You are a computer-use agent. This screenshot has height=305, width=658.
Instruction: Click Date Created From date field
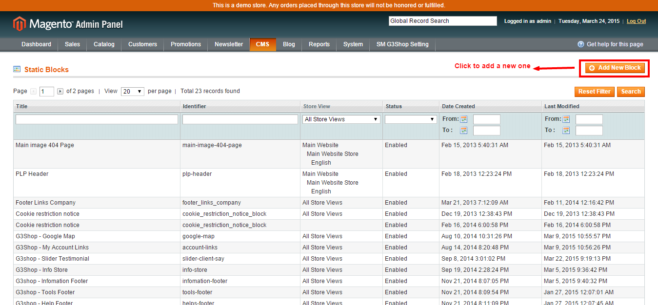pyautogui.click(x=487, y=119)
